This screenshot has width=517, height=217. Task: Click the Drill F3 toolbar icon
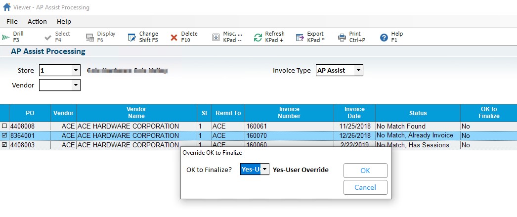pyautogui.click(x=6, y=37)
